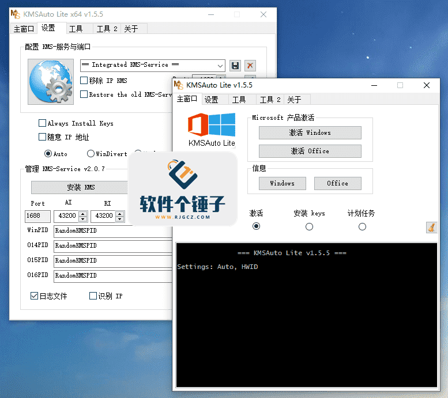Image resolution: width=448 pixels, height=398 pixels.
Task: Tick the 随意 IP 地址 checkbox
Action: point(42,137)
